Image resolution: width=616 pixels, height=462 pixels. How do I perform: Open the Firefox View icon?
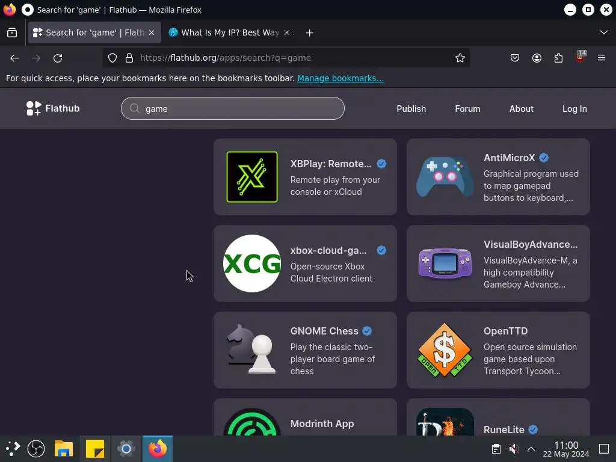point(12,32)
